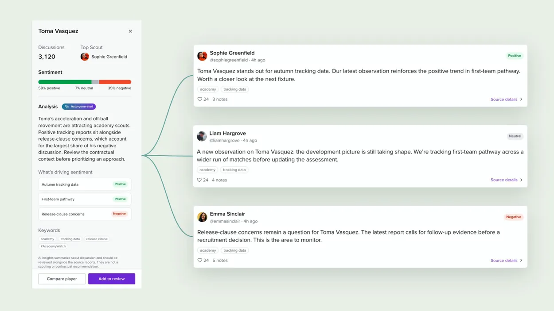Click the Add to review button
Image resolution: width=554 pixels, height=311 pixels.
pos(112,279)
